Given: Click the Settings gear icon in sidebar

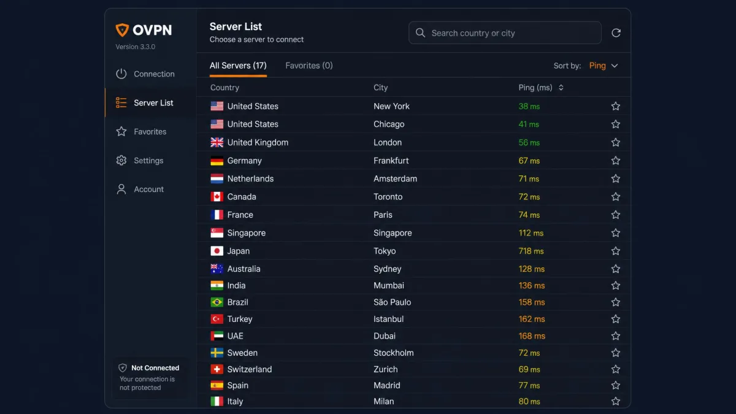Looking at the screenshot, I should [121, 160].
